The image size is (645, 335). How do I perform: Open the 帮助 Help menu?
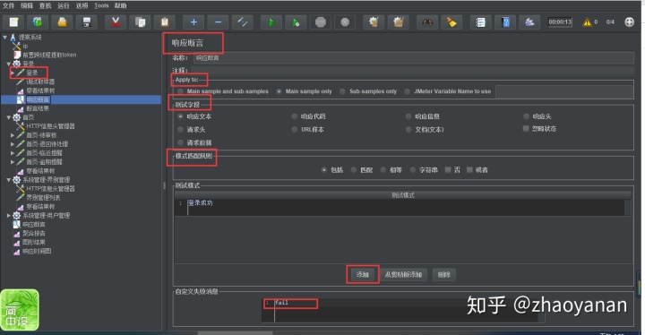coord(121,5)
